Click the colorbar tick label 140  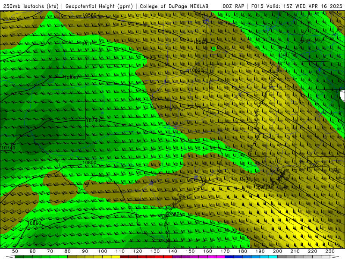click(x=172, y=251)
